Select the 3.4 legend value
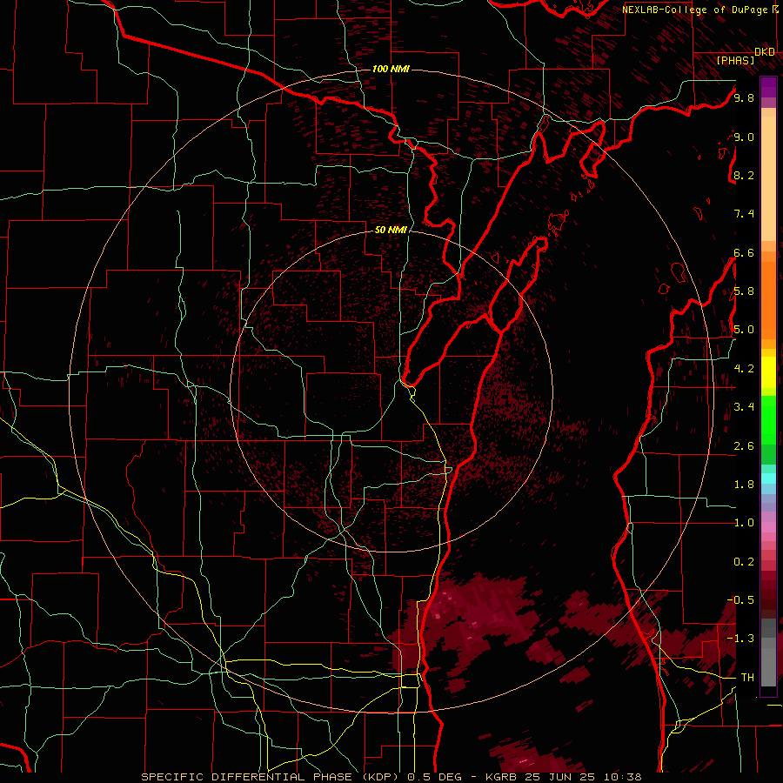783x783 pixels. click(744, 407)
